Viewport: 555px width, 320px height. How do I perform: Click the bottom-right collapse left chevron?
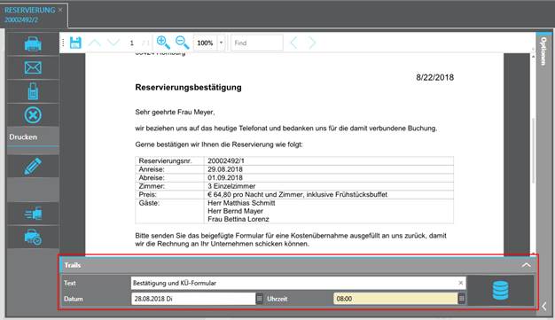pos(544,306)
